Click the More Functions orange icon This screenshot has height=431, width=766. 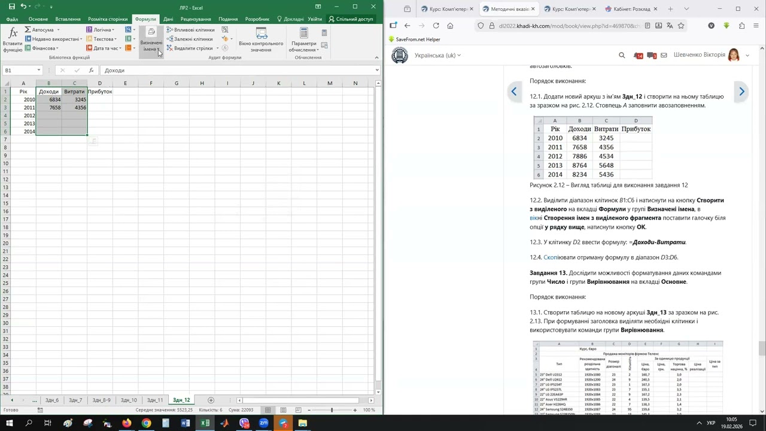coord(128,48)
